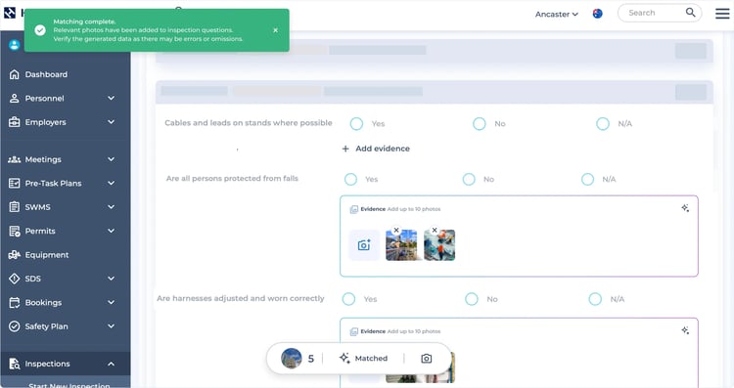
Task: Open the Safety Plan menu item
Action: (46, 326)
